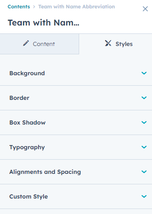
Task: Open the Border style group label
Action: (x=19, y=98)
